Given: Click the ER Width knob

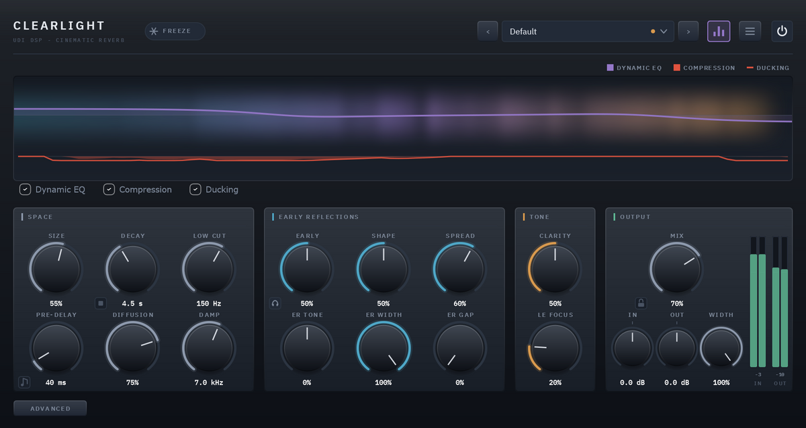Looking at the screenshot, I should [x=384, y=347].
